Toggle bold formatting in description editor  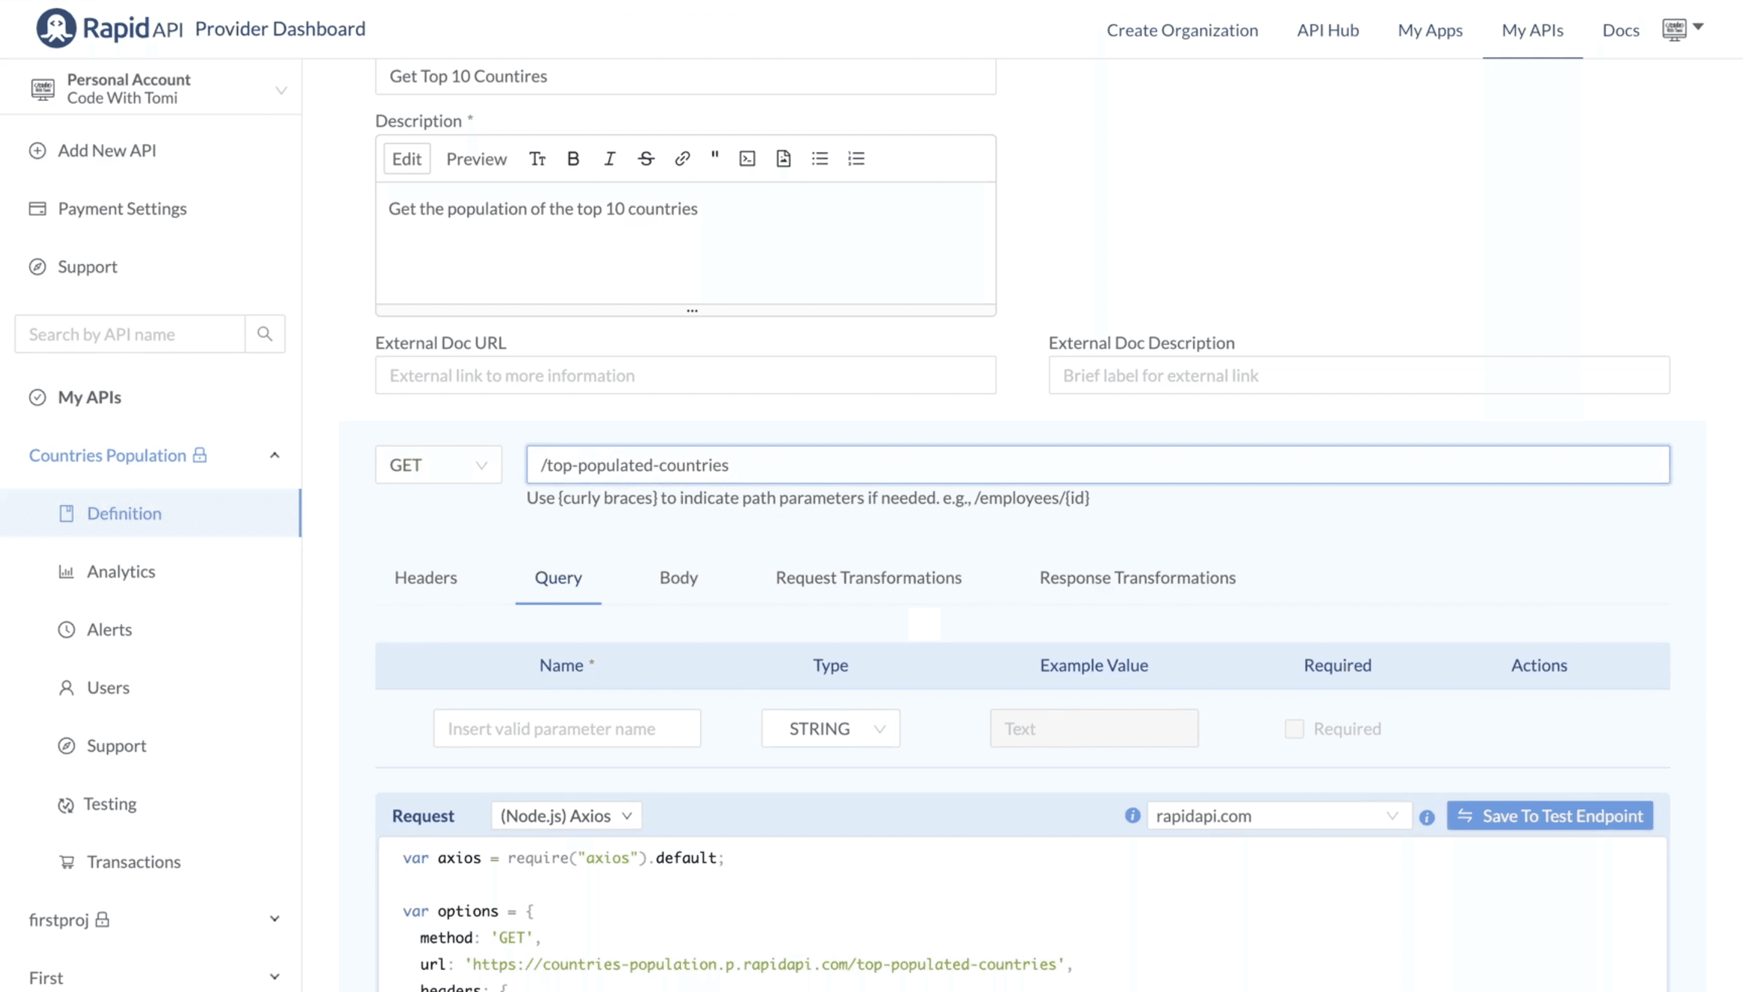coord(573,158)
